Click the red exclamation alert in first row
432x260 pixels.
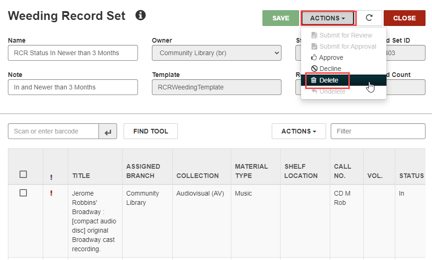tap(51, 193)
